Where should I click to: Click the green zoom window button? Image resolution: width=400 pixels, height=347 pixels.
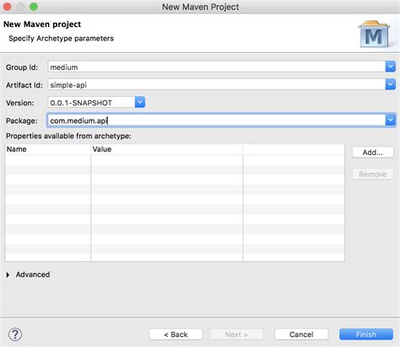tap(34, 7)
